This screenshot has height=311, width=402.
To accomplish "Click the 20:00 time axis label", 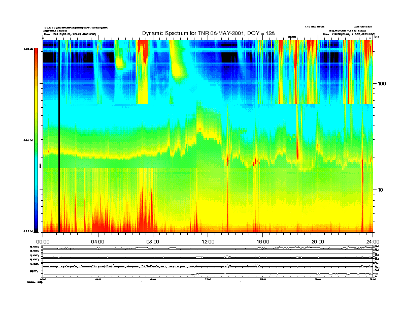I will click(318, 242).
